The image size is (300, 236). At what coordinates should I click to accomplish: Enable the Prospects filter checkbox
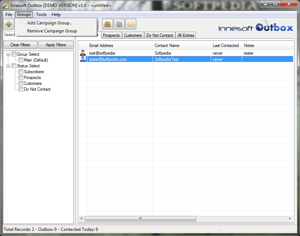click(x=21, y=78)
